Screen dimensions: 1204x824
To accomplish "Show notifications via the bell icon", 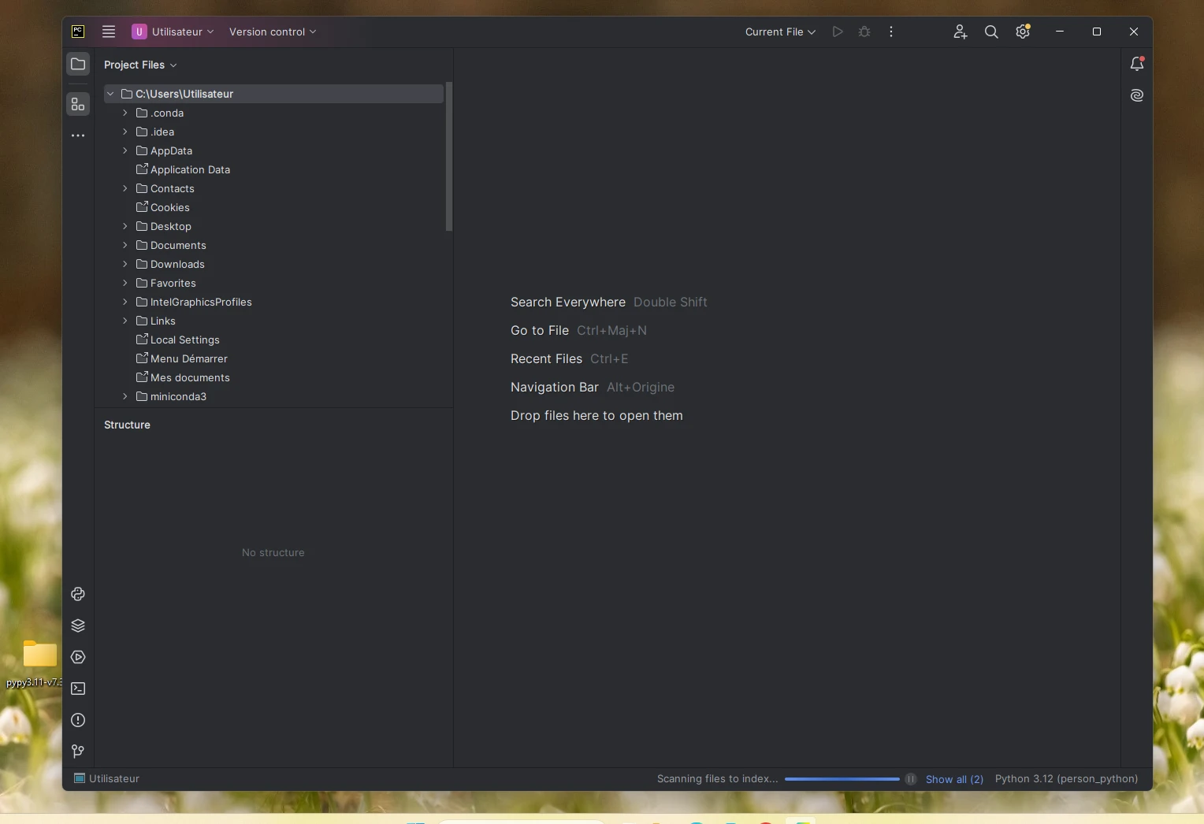I will (x=1136, y=64).
